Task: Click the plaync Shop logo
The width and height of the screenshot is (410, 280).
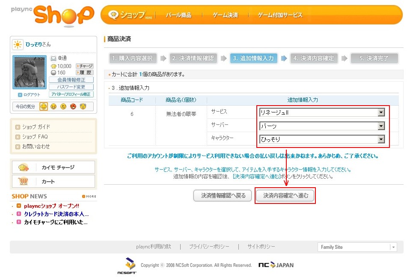Action: click(x=53, y=15)
